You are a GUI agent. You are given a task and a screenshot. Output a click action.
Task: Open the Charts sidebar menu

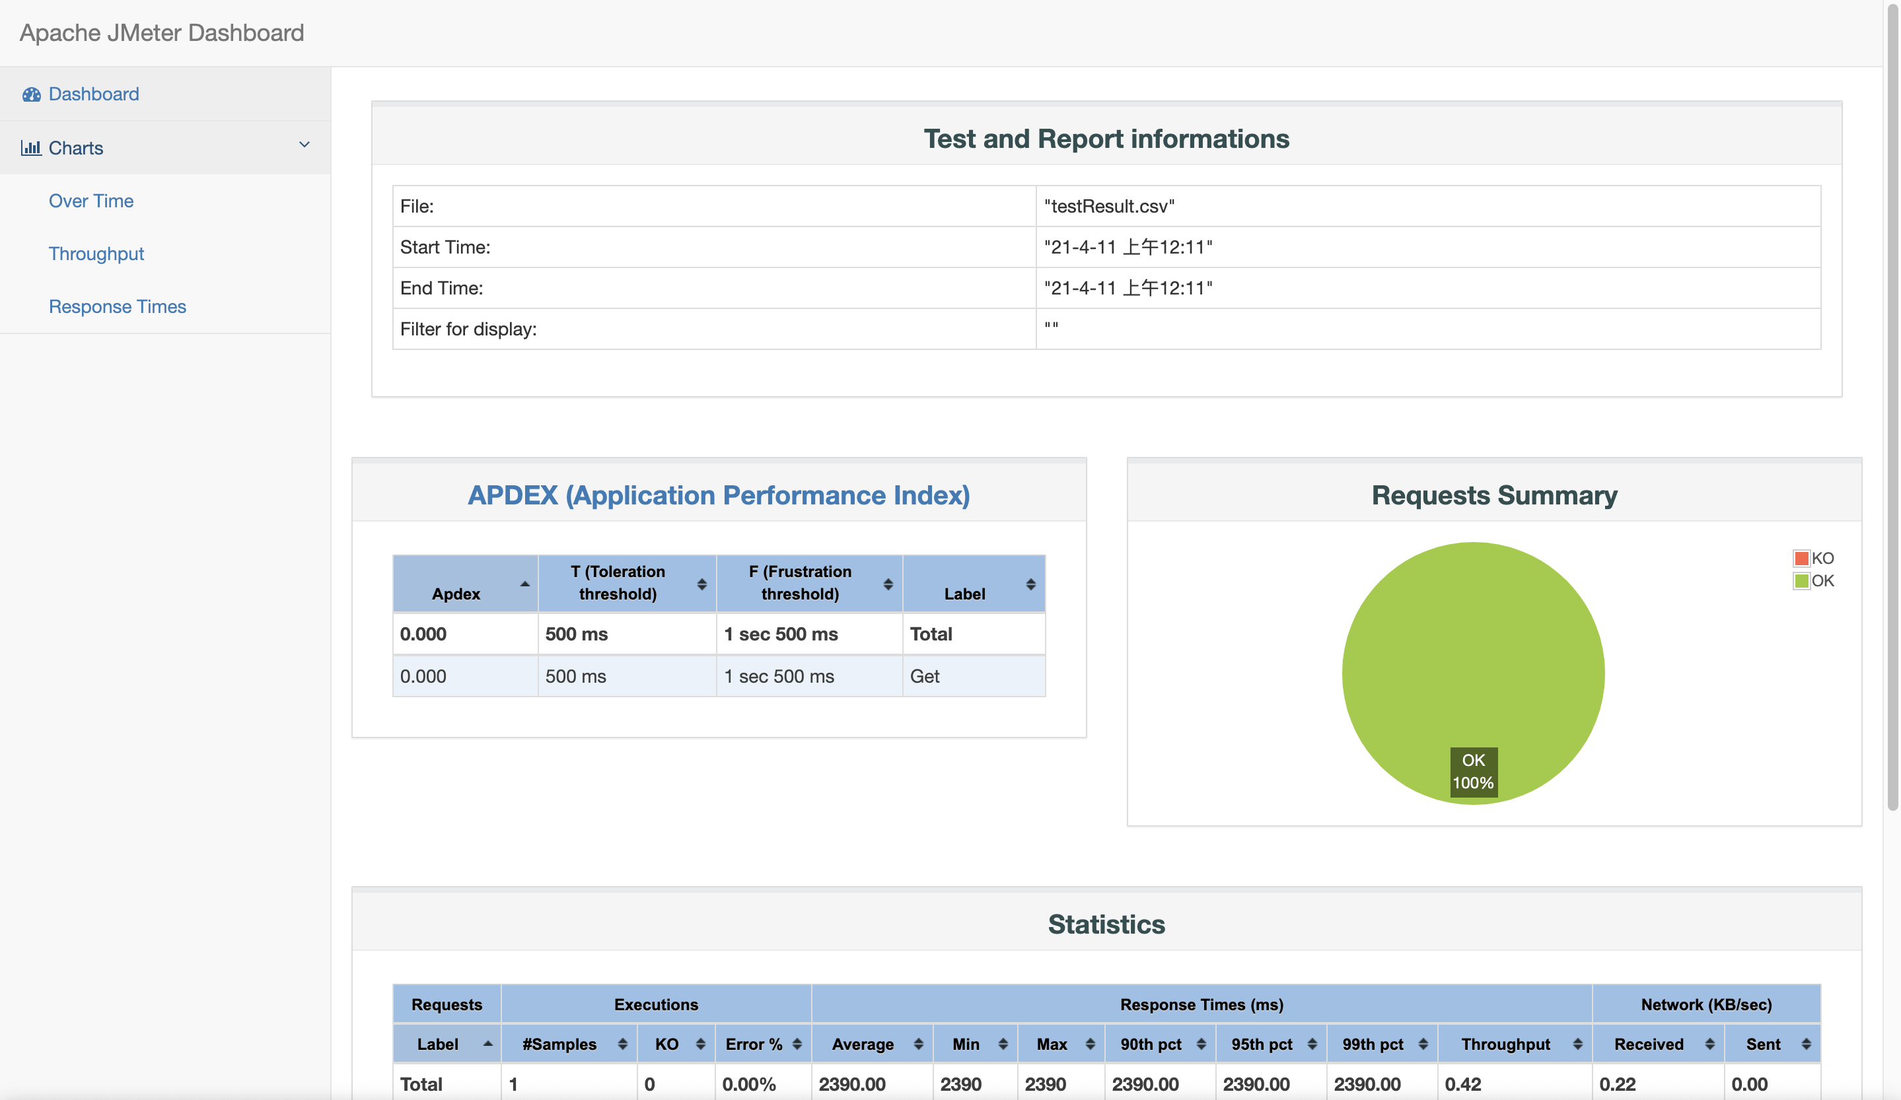(x=75, y=148)
